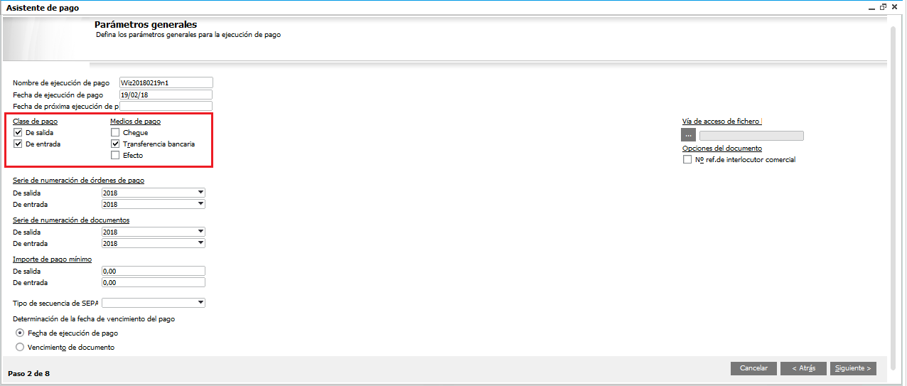
Task: Go back with the Atrás button
Action: click(803, 368)
